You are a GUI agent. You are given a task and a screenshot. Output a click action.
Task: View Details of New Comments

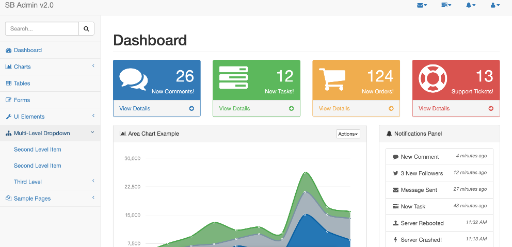(157, 108)
